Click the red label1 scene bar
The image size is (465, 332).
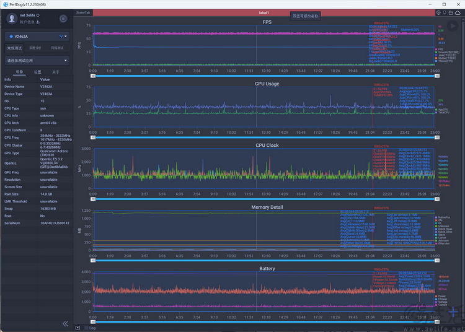point(263,13)
